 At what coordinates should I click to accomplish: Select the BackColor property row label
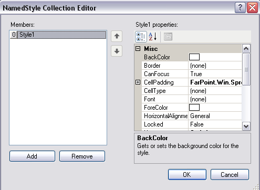157,57
